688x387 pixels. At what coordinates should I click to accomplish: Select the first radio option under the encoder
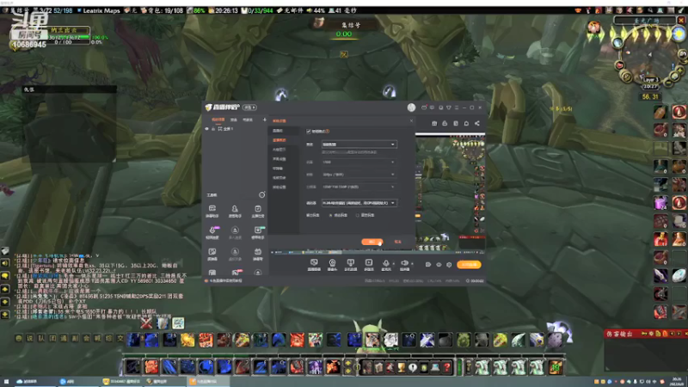tap(331, 216)
